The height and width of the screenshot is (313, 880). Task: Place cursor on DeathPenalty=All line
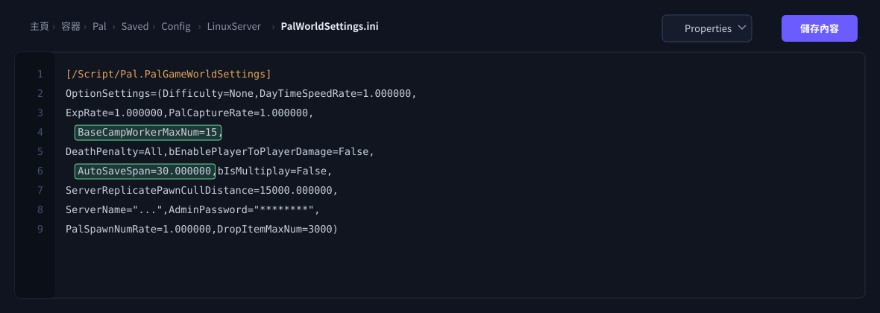point(220,151)
